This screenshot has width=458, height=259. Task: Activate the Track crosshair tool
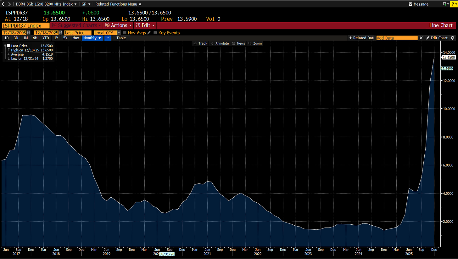tap(200, 43)
